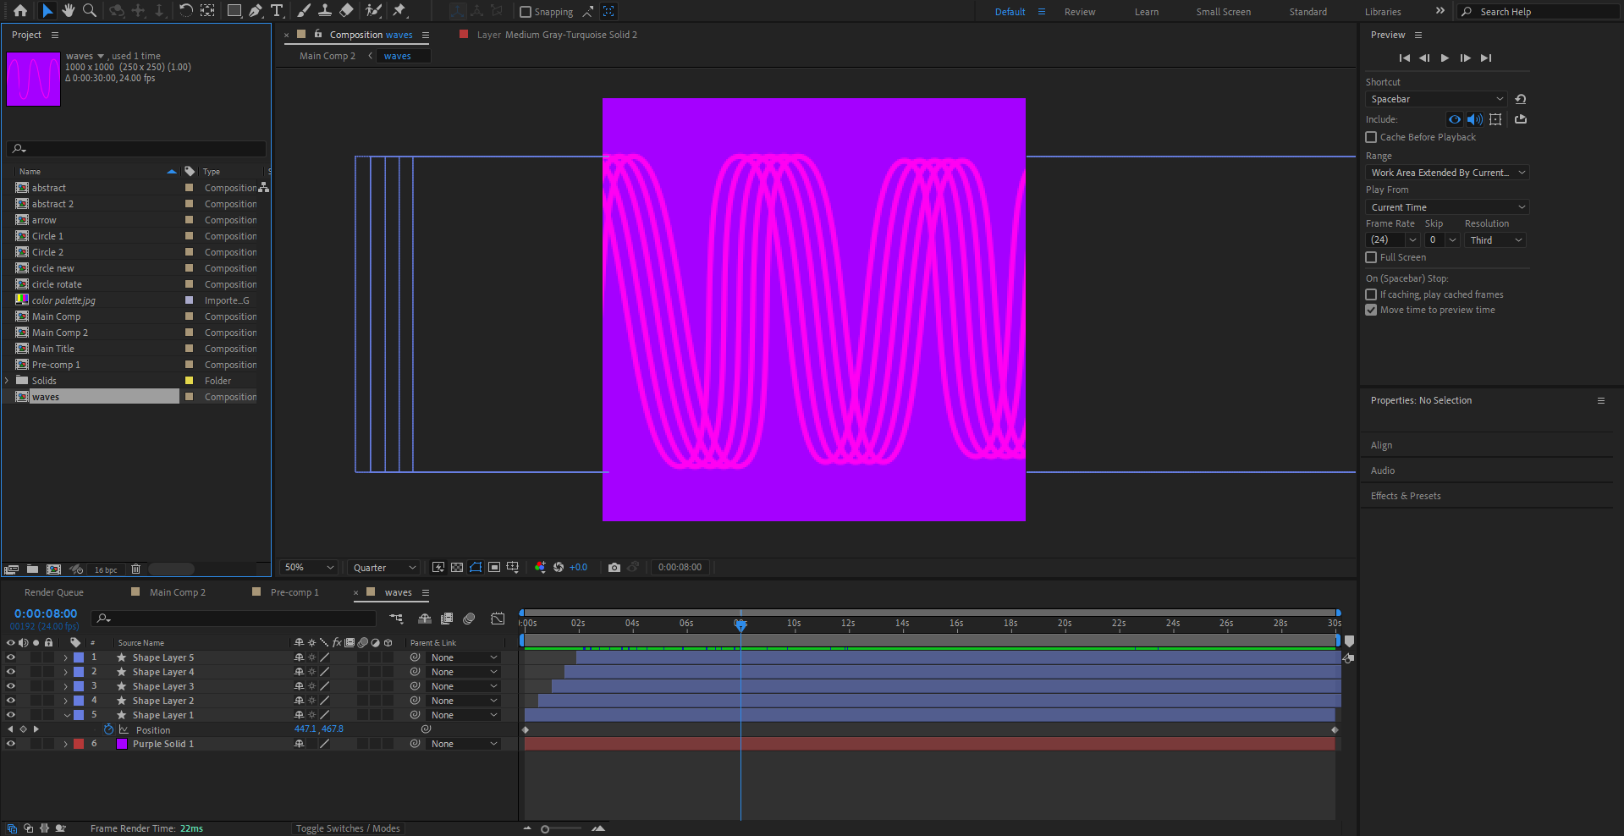Play the preview
Viewport: 1624px width, 836px height.
pos(1445,58)
